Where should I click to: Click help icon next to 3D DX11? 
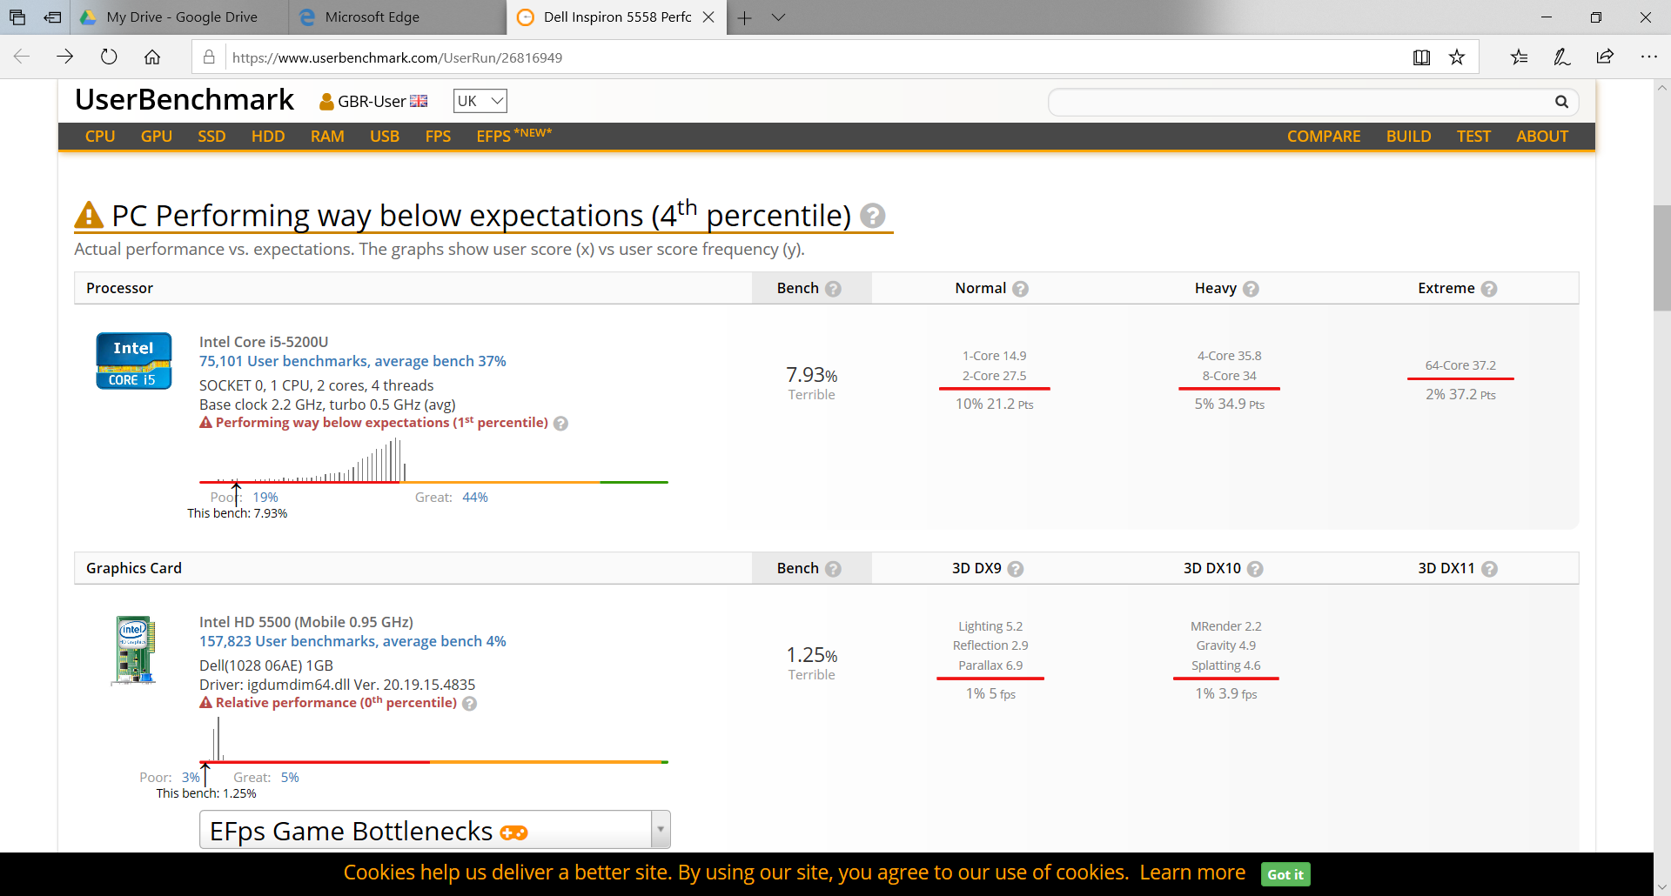(x=1489, y=569)
